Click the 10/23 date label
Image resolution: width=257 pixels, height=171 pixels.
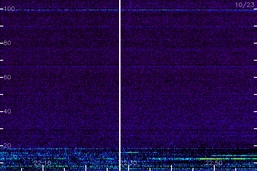[x=245, y=5]
